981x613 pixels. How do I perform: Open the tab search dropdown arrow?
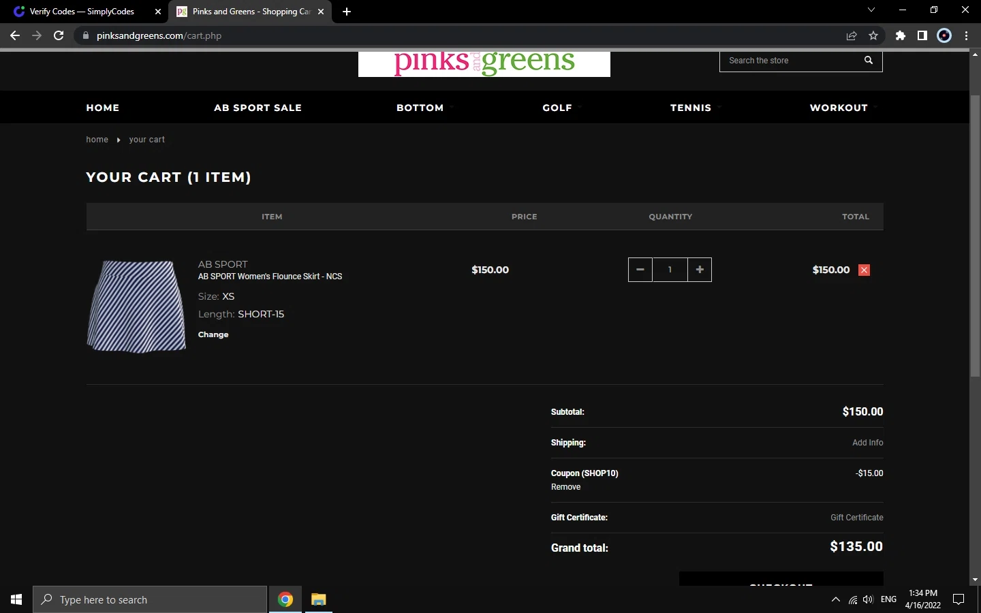[871, 10]
